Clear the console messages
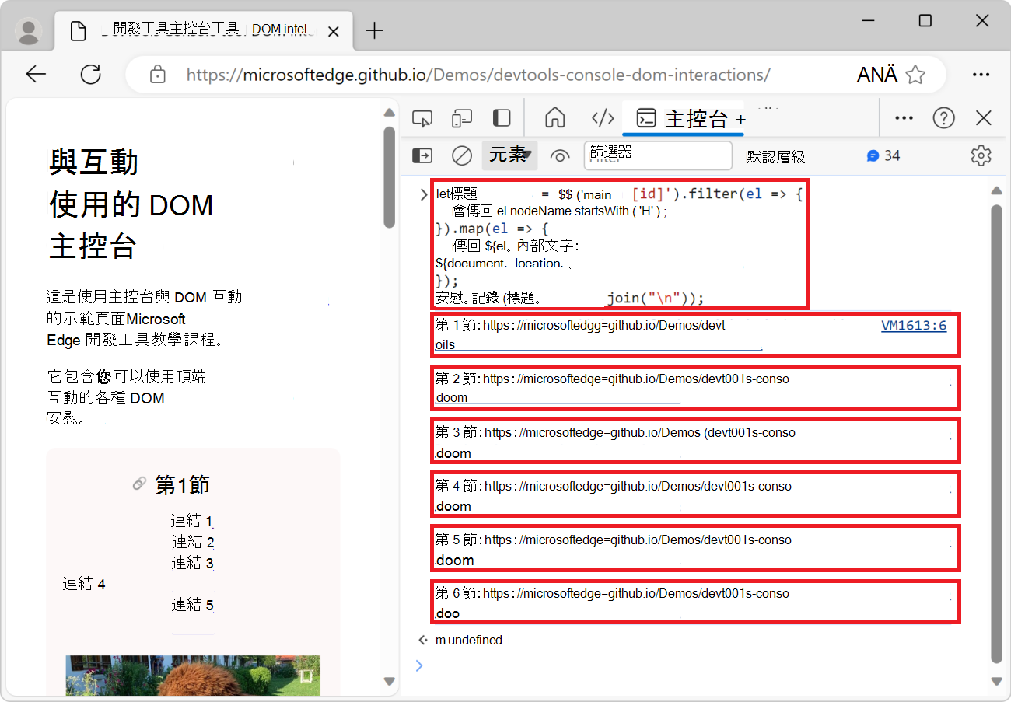 coord(461,155)
